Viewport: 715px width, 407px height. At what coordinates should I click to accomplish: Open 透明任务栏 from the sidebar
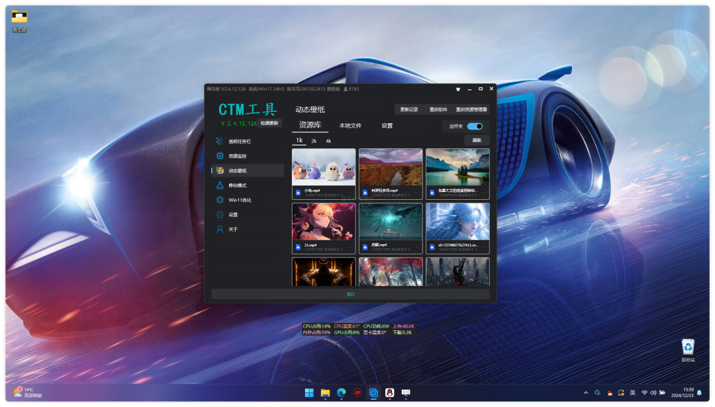coord(240,142)
